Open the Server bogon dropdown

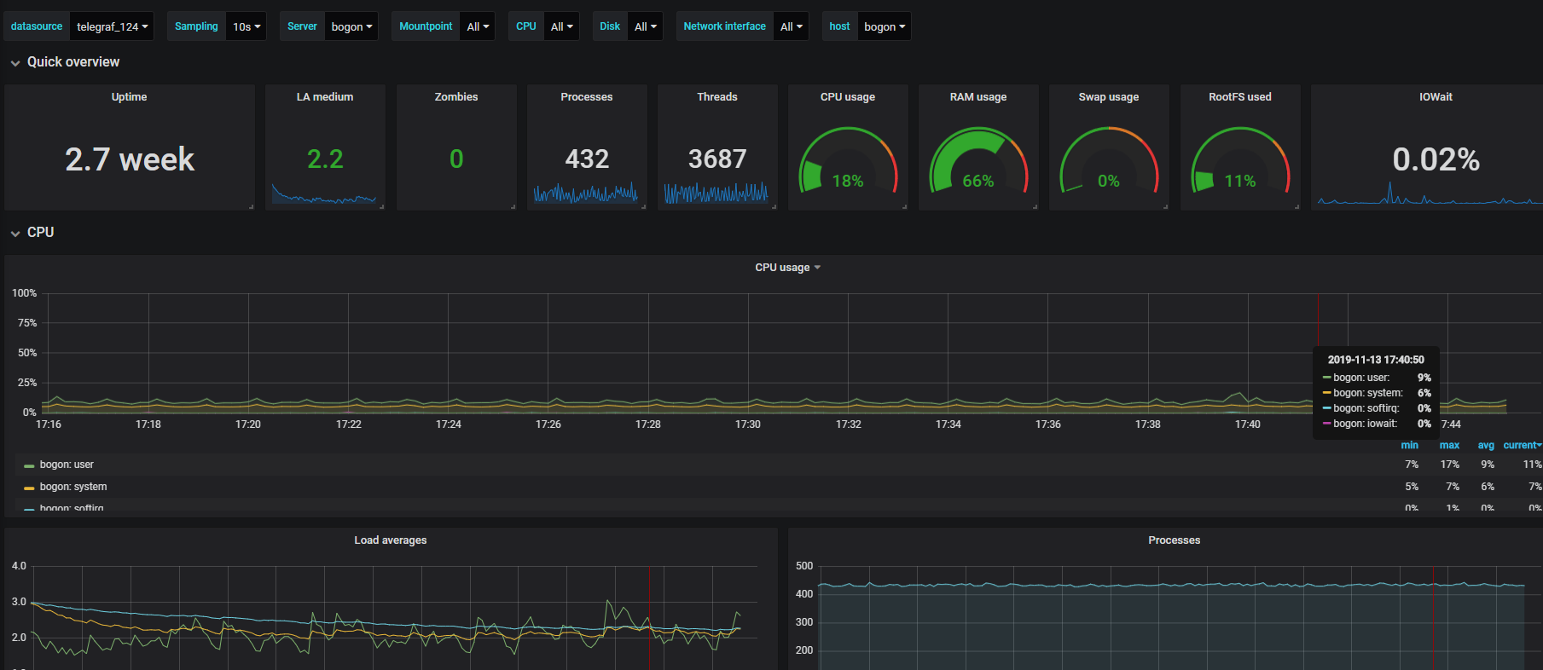[x=351, y=26]
